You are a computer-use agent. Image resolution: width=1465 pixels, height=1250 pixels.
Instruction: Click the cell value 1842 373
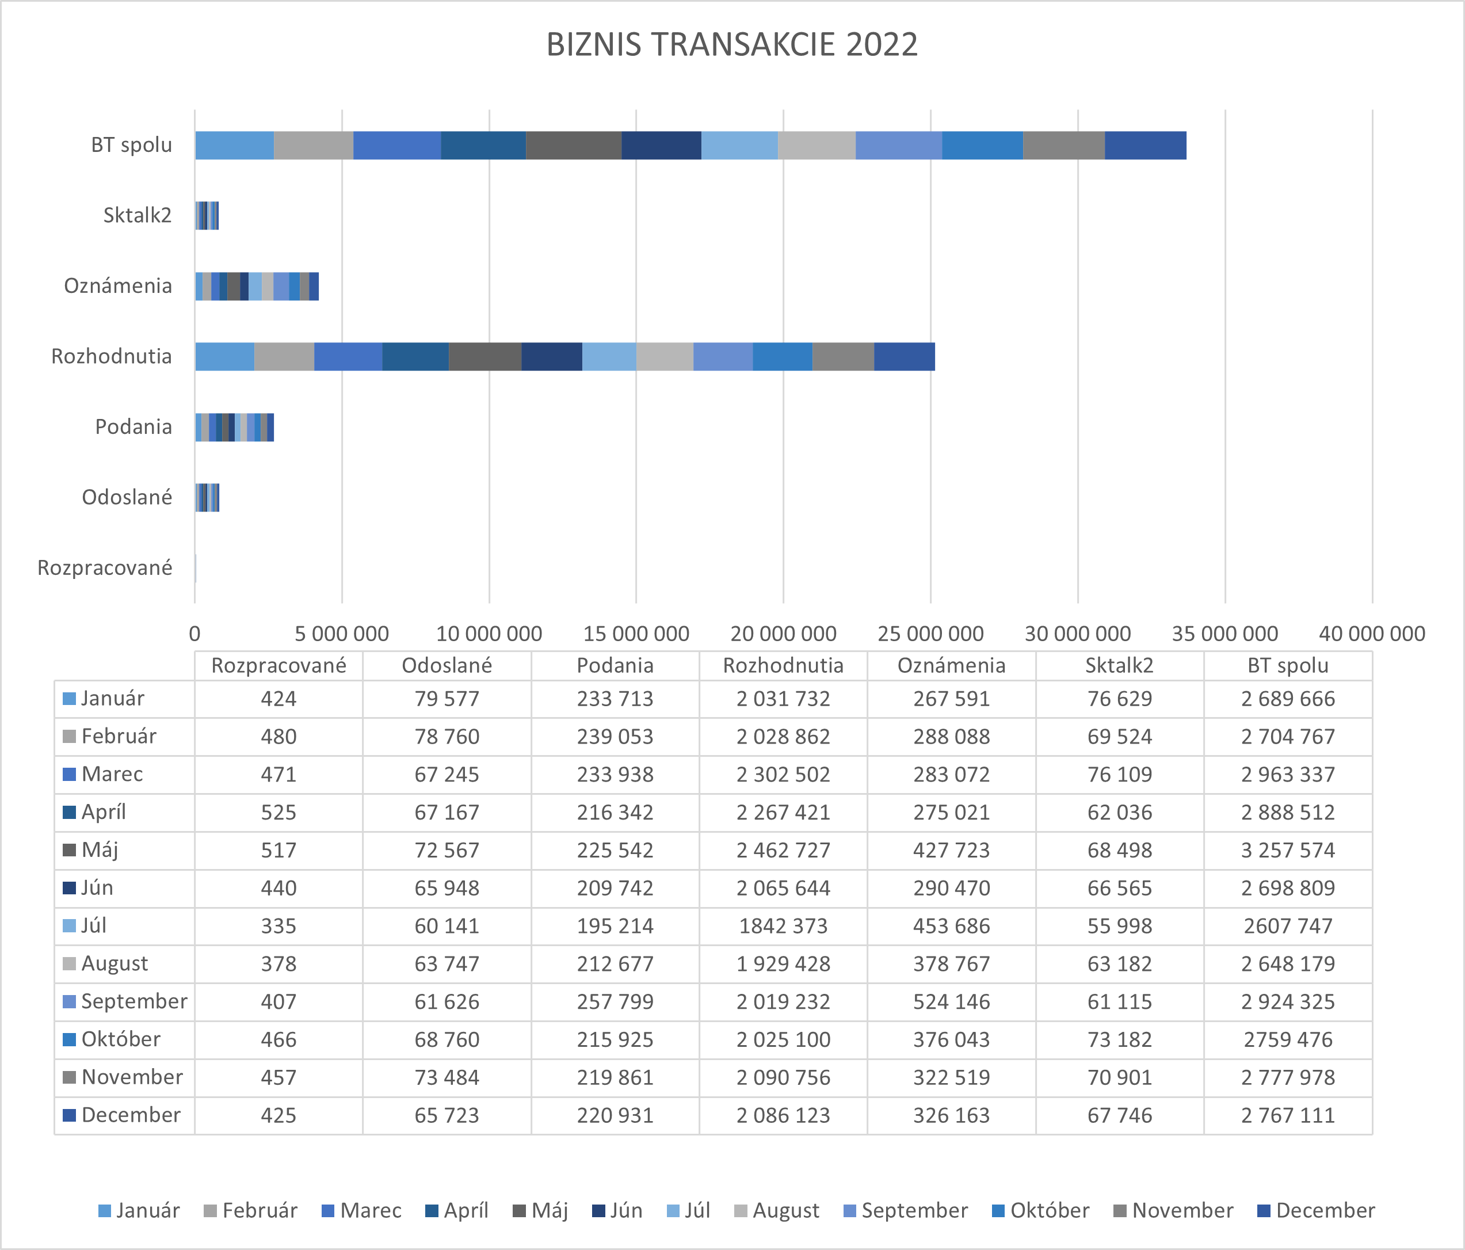click(x=783, y=926)
